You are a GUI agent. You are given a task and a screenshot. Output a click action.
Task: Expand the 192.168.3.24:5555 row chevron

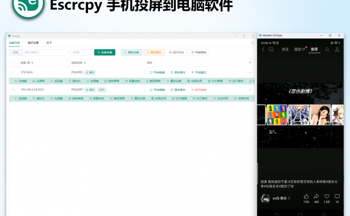[x=250, y=90]
